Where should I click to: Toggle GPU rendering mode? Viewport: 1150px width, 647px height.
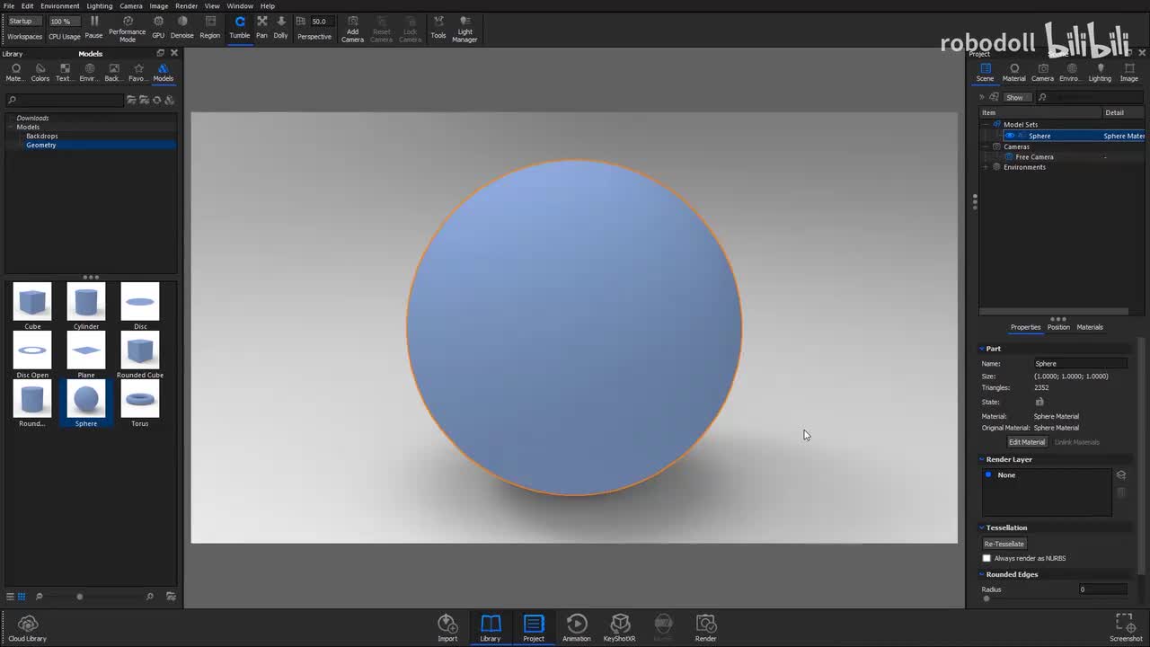click(x=158, y=27)
